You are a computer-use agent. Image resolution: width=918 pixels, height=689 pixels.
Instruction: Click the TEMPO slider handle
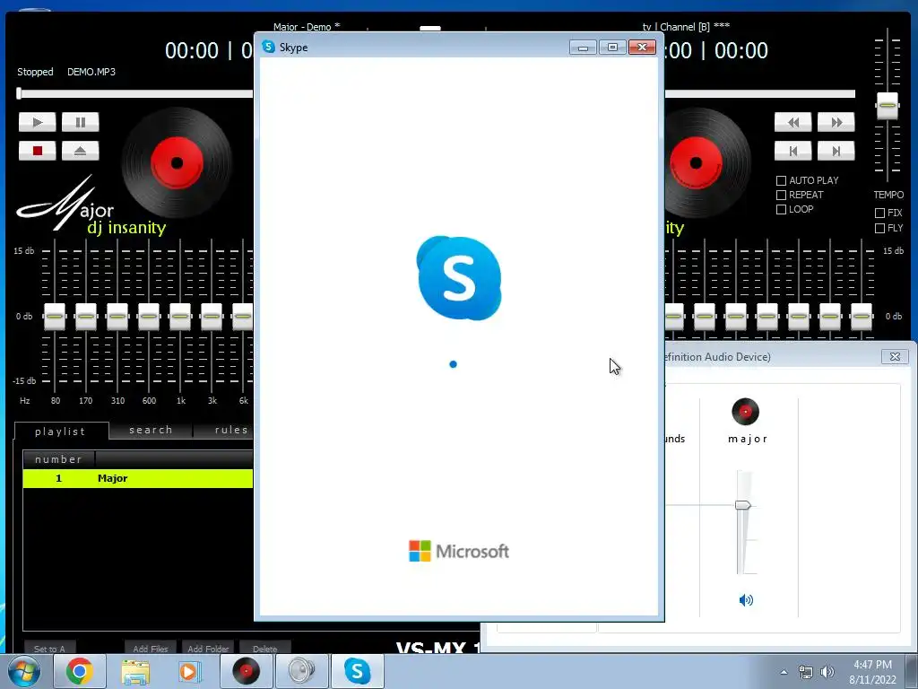pyautogui.click(x=887, y=106)
